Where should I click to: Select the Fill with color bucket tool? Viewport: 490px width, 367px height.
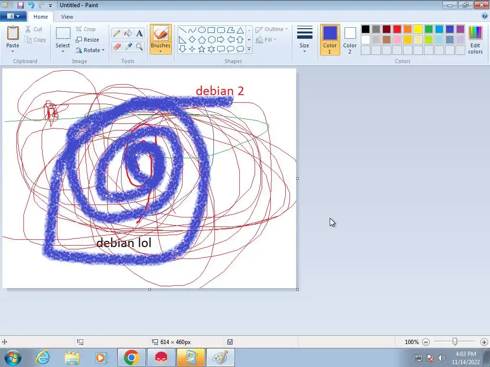(x=128, y=33)
